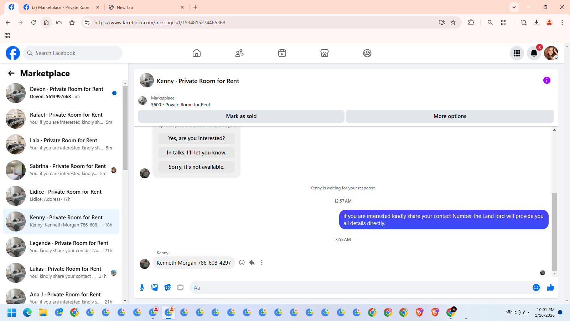Open the notifications bell with 3 badge
Screen dimensions: 570x321
click(x=534, y=53)
